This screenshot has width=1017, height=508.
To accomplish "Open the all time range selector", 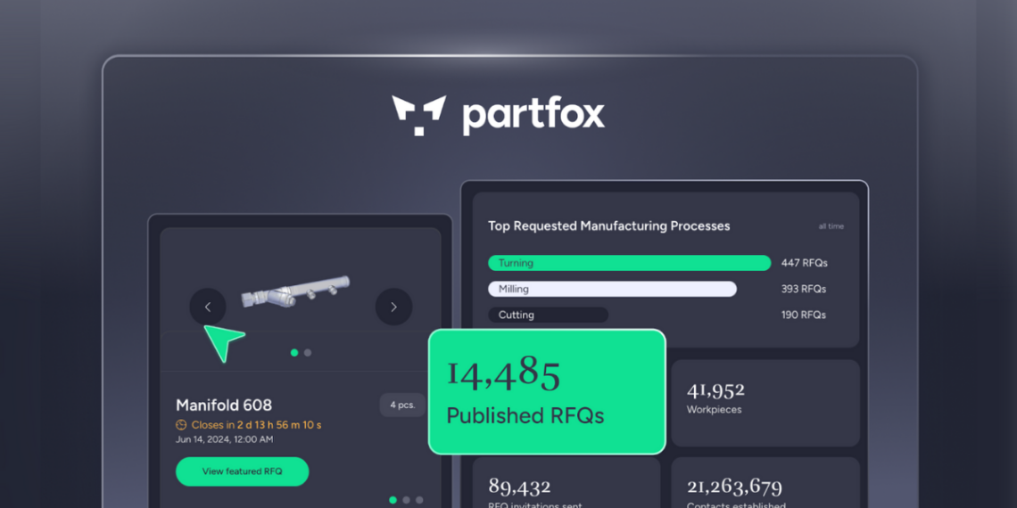I will 831,226.
